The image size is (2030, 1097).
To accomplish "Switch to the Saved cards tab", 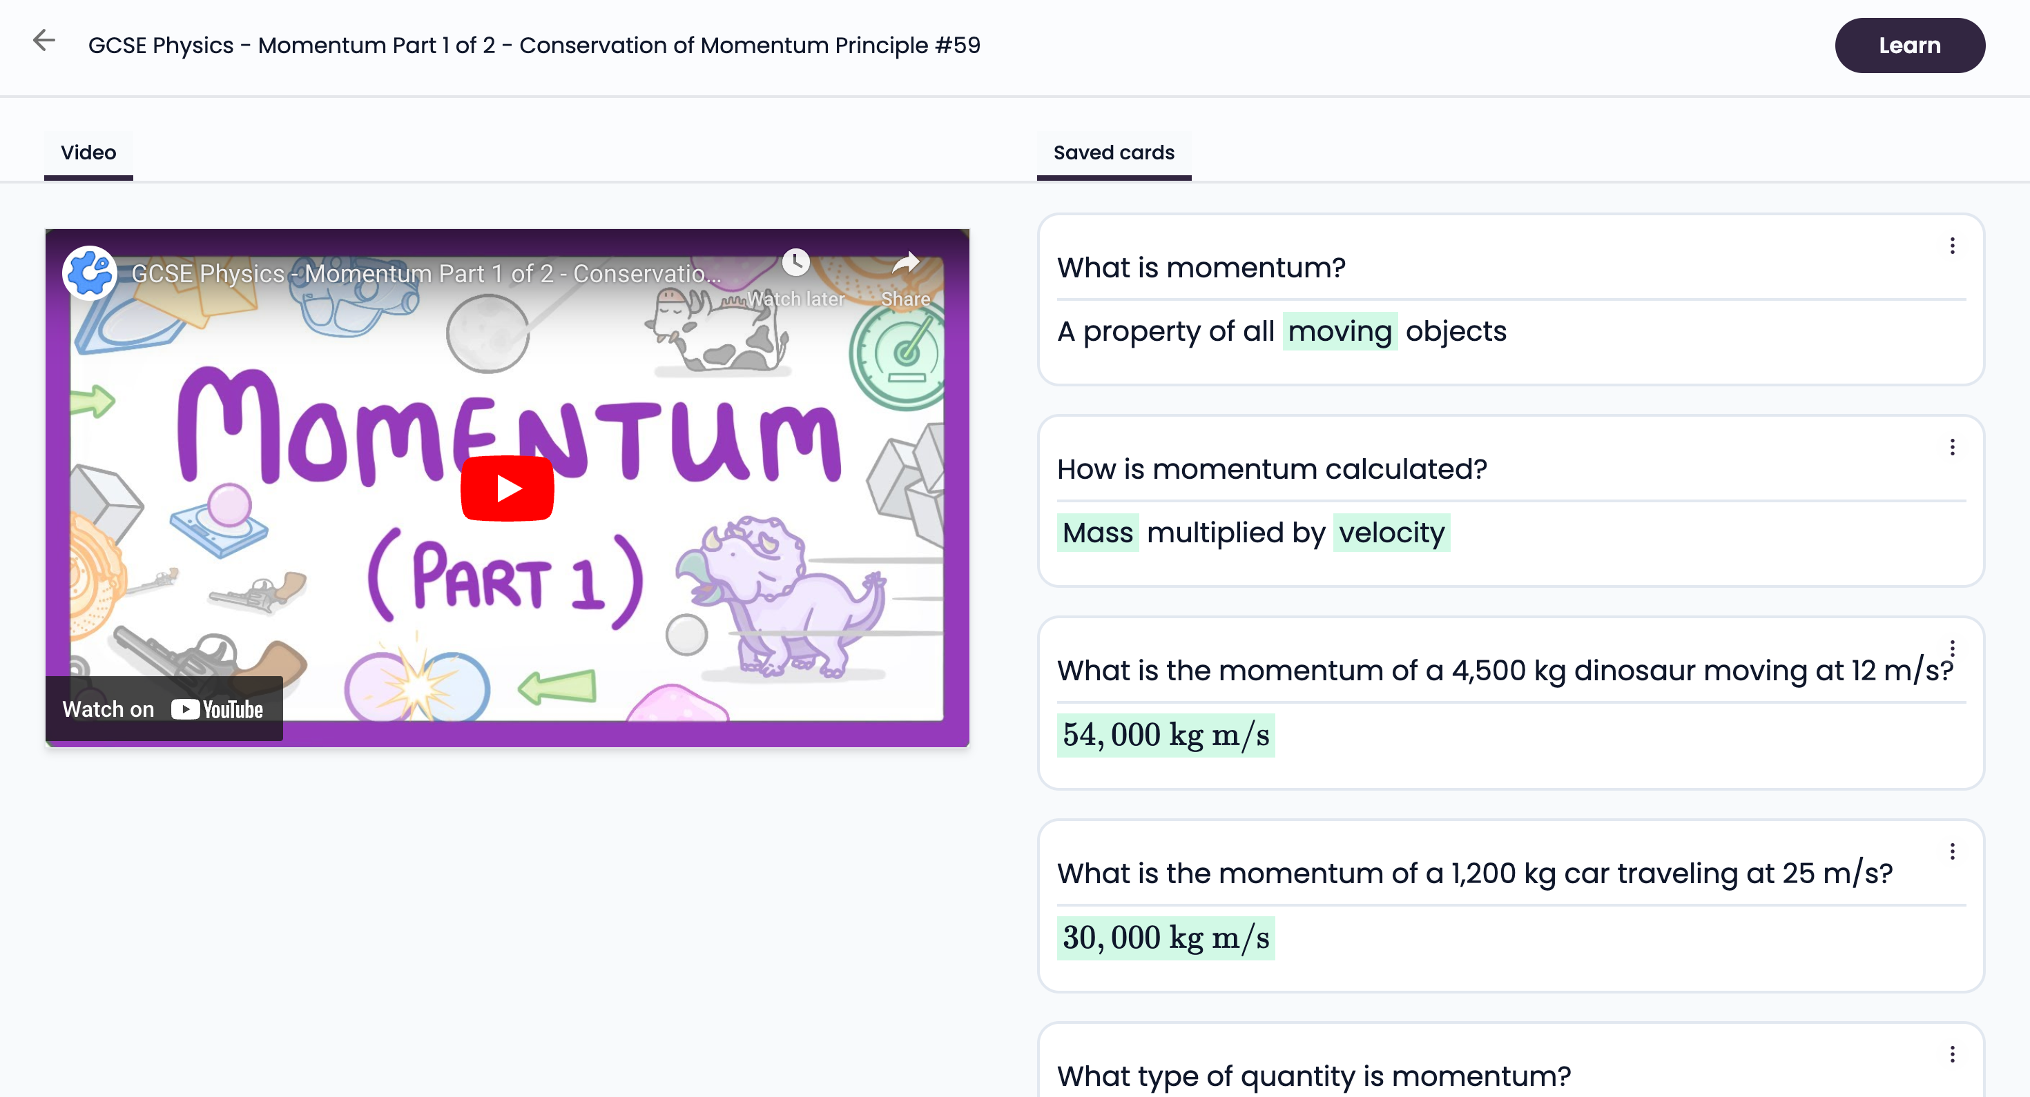I will (1114, 151).
